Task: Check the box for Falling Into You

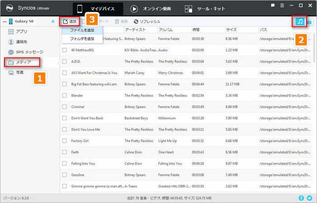Action: [64, 164]
